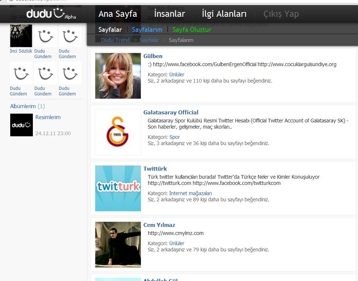Open the İnci Sözlük text link

coord(21,51)
